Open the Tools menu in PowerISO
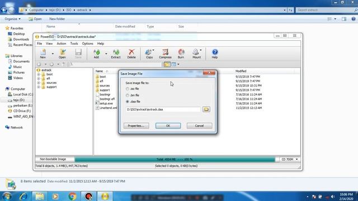Viewport: 358px width, 201px height. click(x=74, y=44)
